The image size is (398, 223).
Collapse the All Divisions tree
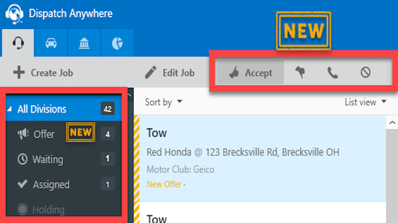[x=10, y=109]
